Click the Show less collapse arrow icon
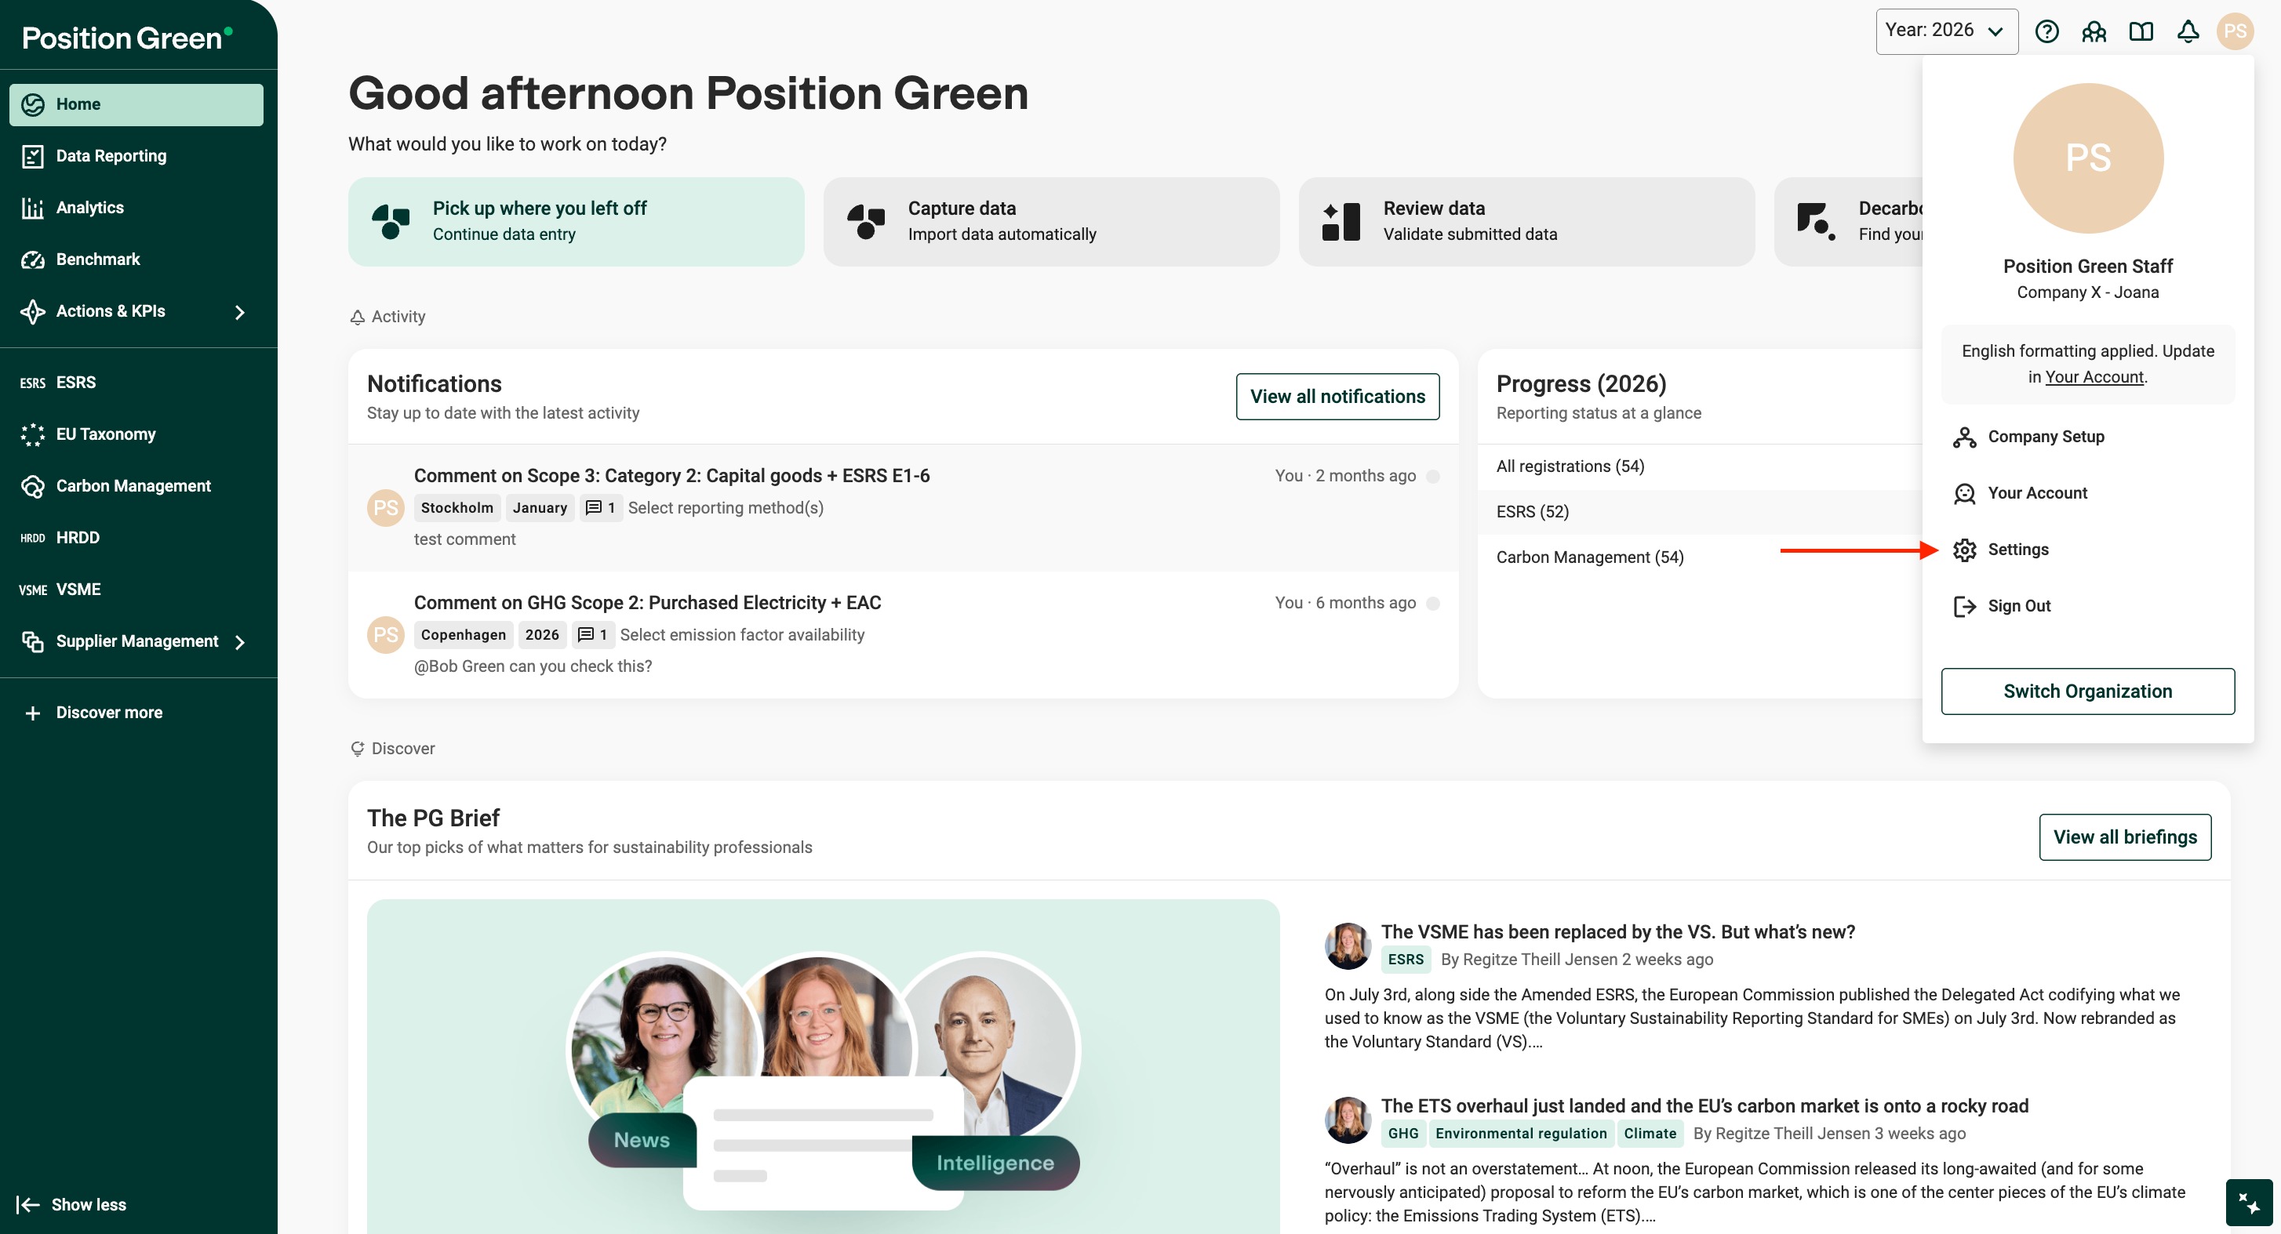 (27, 1205)
